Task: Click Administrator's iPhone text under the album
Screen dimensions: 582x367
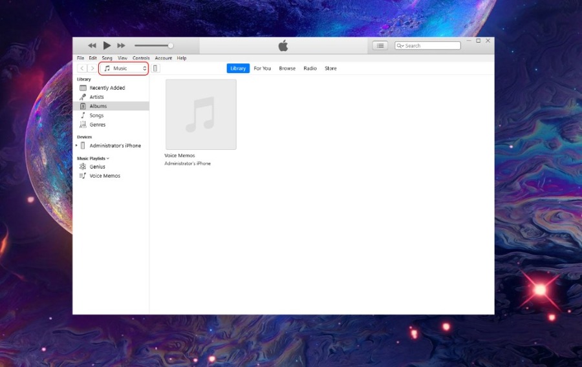Action: click(x=188, y=163)
